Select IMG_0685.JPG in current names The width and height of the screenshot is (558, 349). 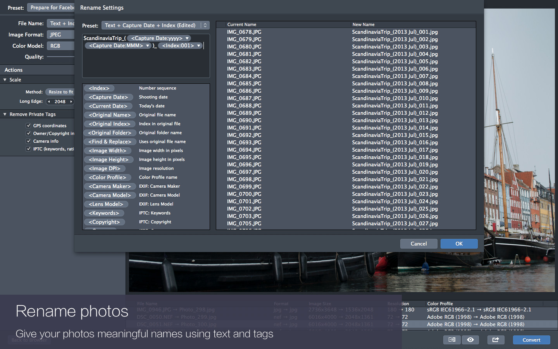tap(244, 84)
